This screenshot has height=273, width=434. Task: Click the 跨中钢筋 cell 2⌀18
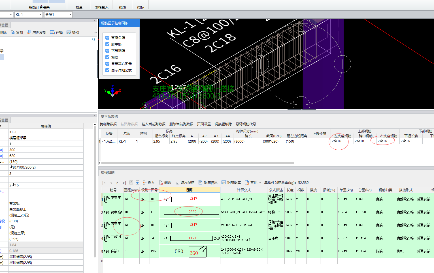point(365,141)
